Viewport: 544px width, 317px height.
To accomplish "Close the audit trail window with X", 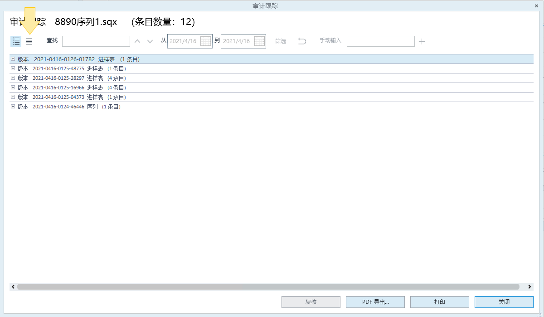I will pos(537,6).
